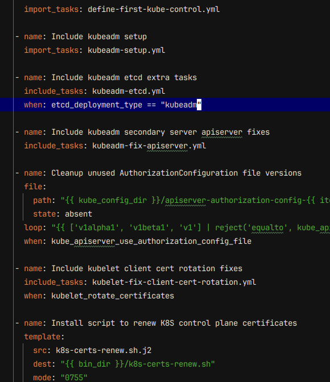Viewport: 330px width, 382px height.
Task: Click the etcd_deployment_type variable
Action: [97, 105]
